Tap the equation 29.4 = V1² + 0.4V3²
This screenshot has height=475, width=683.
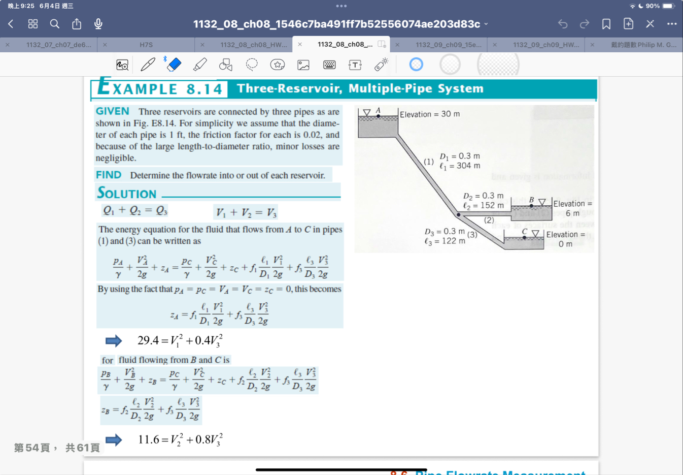coord(180,340)
